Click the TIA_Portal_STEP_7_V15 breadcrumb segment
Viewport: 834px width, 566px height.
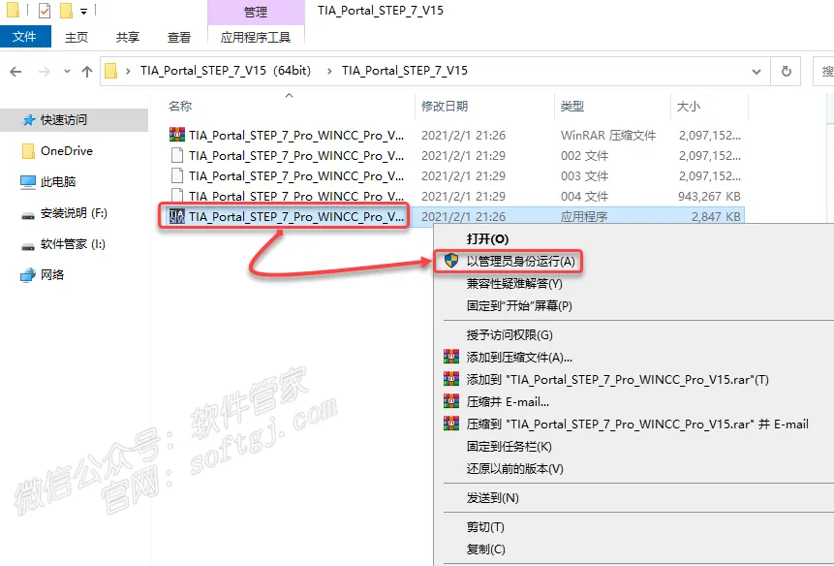405,71
